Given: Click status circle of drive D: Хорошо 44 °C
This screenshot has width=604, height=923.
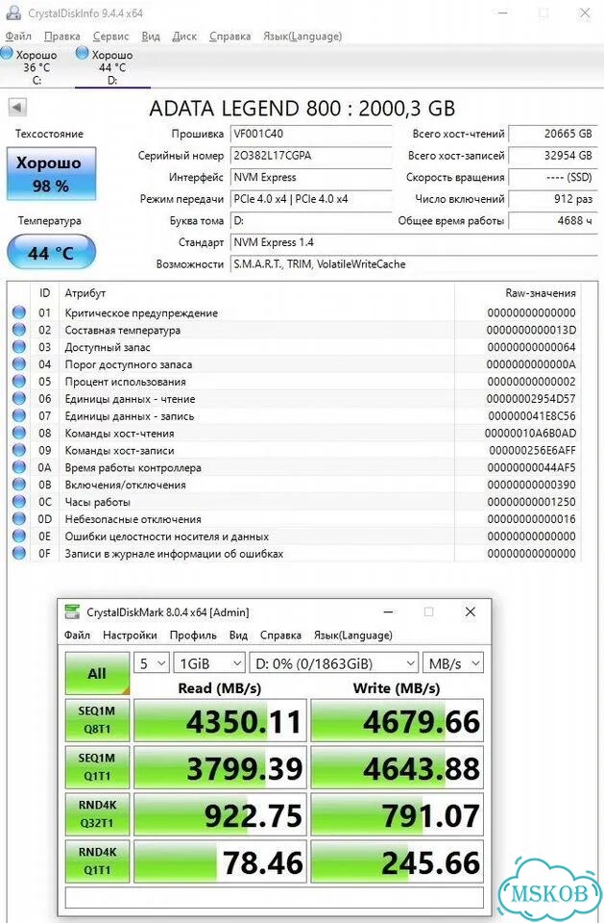Looking at the screenshot, I should pos(83,54).
